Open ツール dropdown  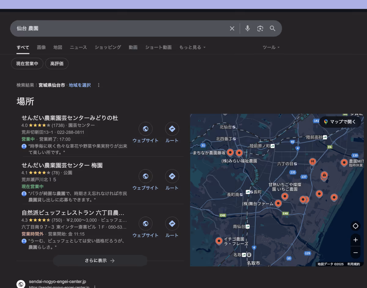(x=271, y=47)
